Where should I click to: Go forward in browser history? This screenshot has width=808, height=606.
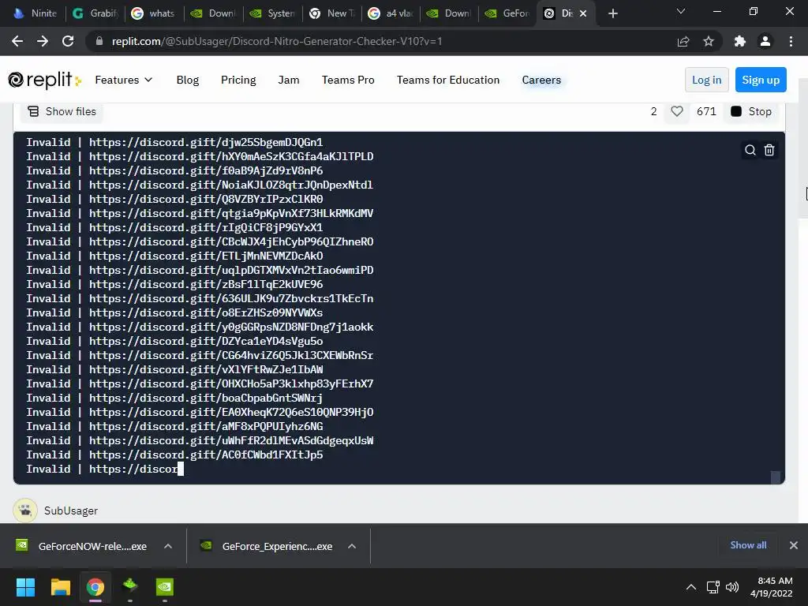pyautogui.click(x=43, y=41)
